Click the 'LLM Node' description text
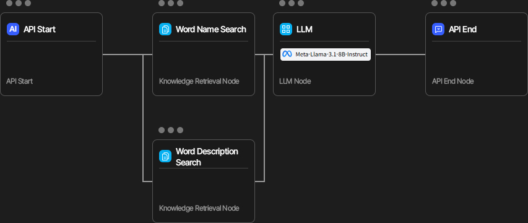The height and width of the screenshot is (223, 528). click(x=295, y=81)
